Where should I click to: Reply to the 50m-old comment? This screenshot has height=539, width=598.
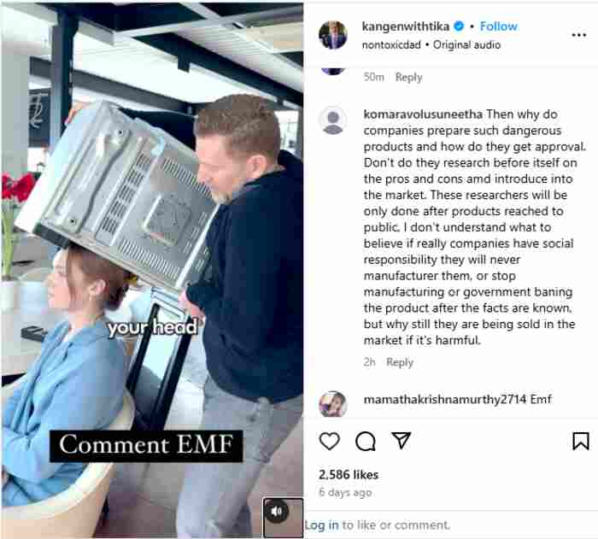click(408, 77)
